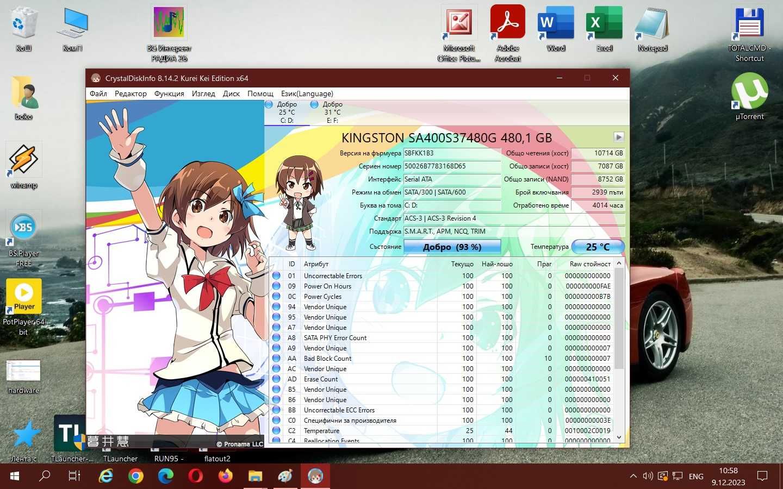The width and height of the screenshot is (783, 489).
Task: Click the CrystalDiskInfo title bar app icon
Action: (96, 78)
